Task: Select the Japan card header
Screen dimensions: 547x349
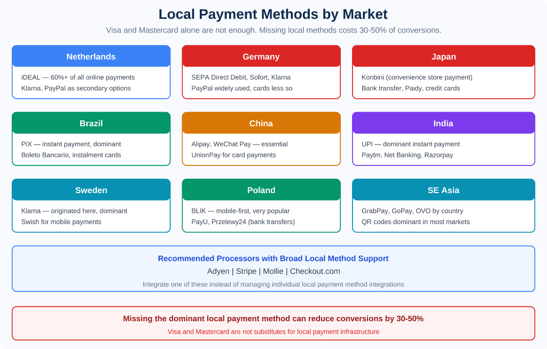Action: click(443, 56)
